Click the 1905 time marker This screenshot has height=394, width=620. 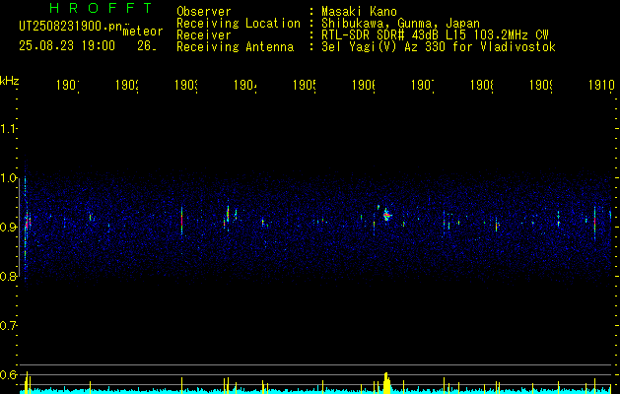tap(305, 86)
